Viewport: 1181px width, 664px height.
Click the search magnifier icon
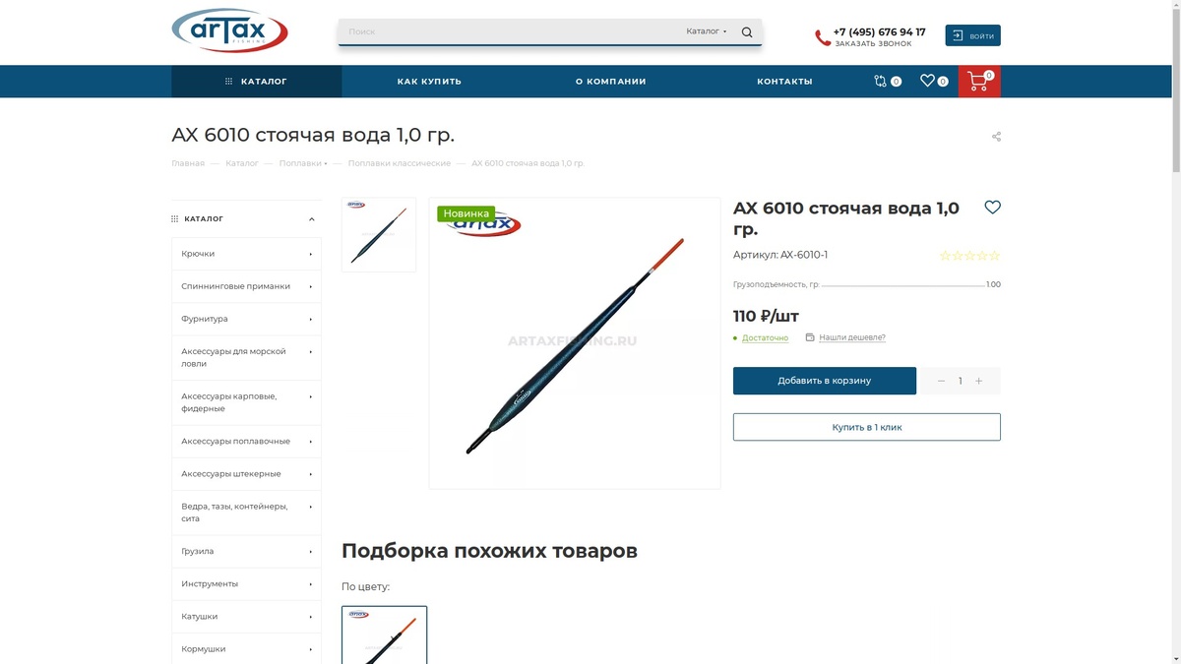[x=747, y=31]
